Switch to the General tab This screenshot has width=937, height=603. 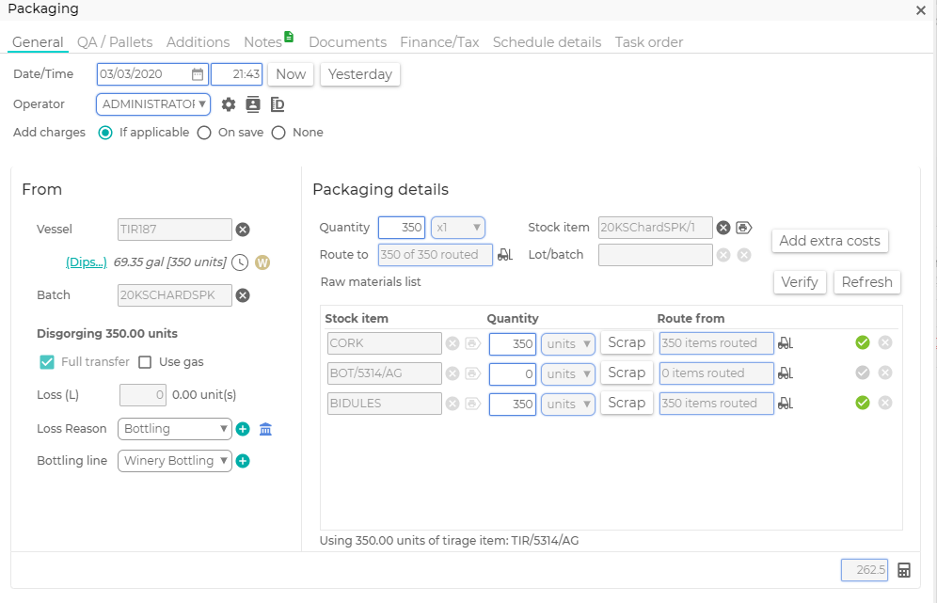pos(38,42)
